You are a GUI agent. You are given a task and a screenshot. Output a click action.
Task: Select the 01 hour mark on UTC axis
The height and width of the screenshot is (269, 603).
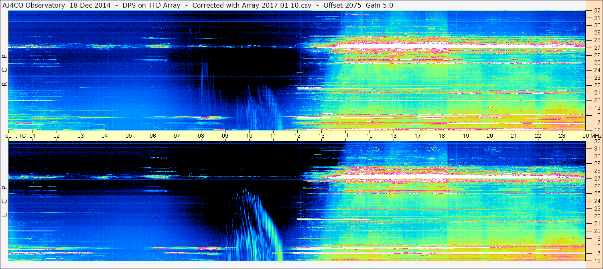[32, 136]
